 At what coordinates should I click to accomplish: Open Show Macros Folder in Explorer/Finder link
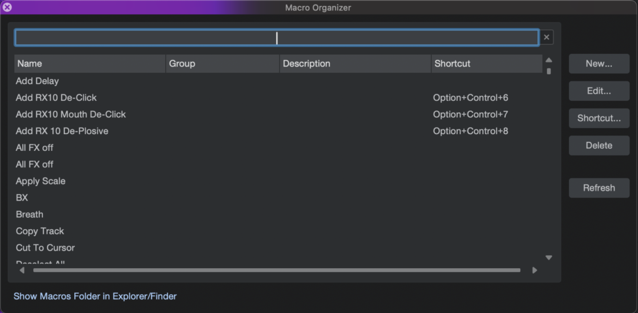coord(95,296)
